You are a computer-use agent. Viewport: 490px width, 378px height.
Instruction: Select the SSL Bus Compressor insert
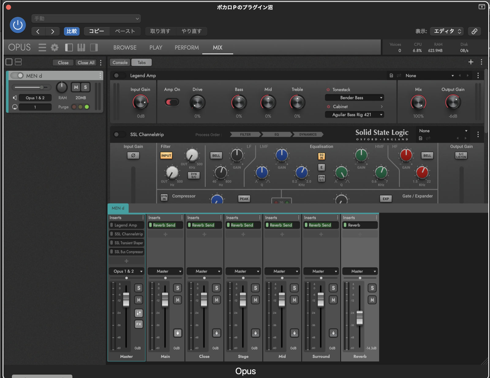pyautogui.click(x=126, y=252)
